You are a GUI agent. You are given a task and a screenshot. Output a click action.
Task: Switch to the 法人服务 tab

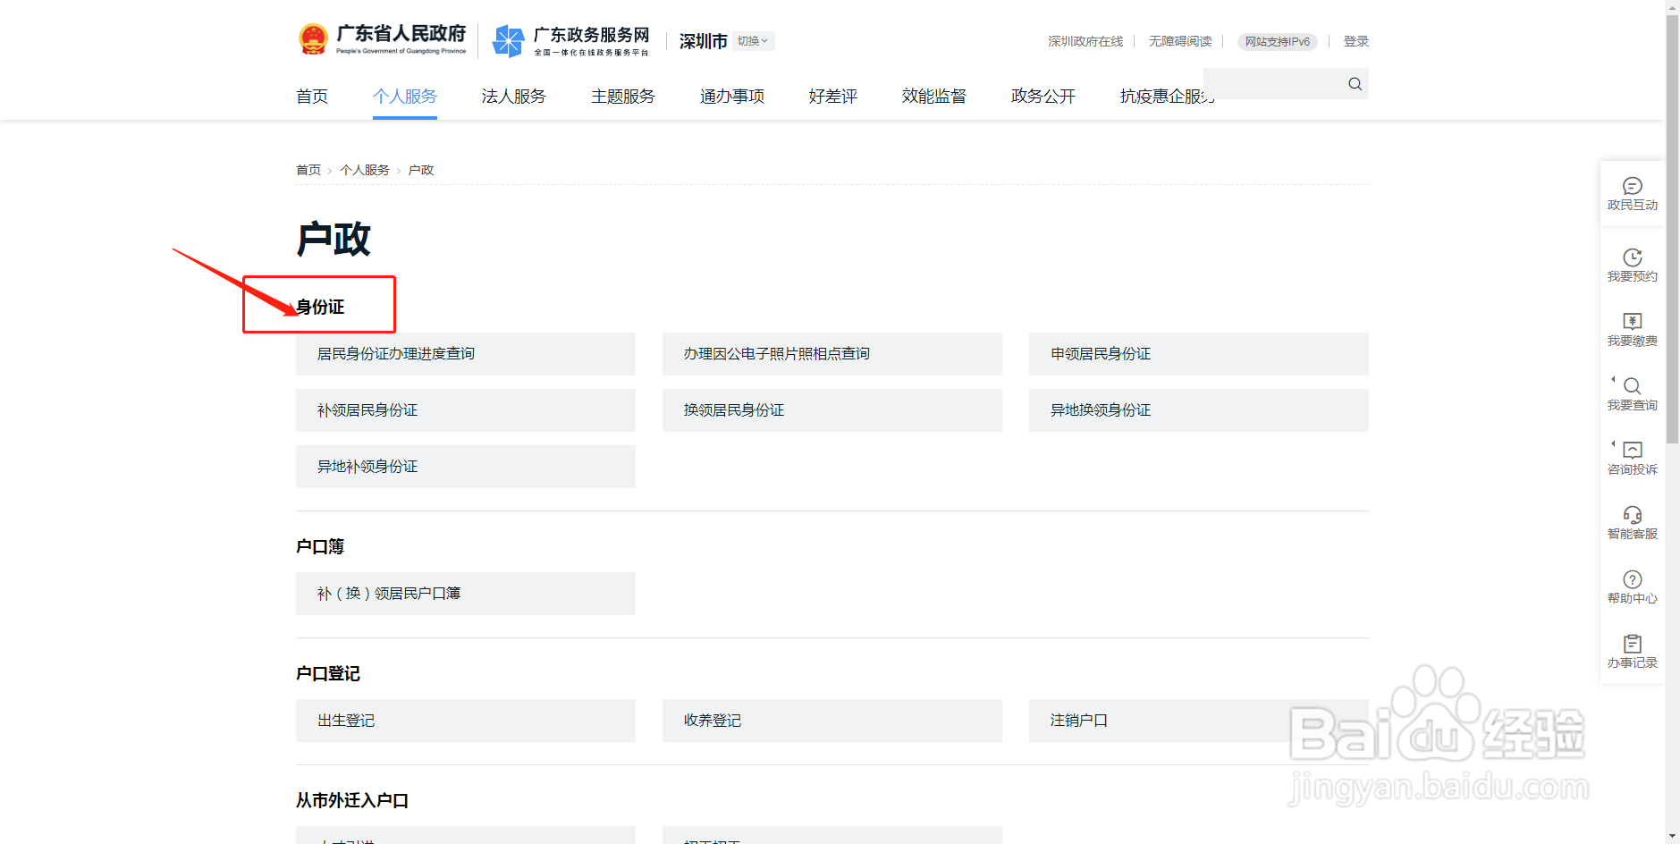pyautogui.click(x=513, y=97)
